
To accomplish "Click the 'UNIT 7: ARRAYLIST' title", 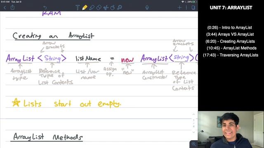I will click(x=231, y=8).
